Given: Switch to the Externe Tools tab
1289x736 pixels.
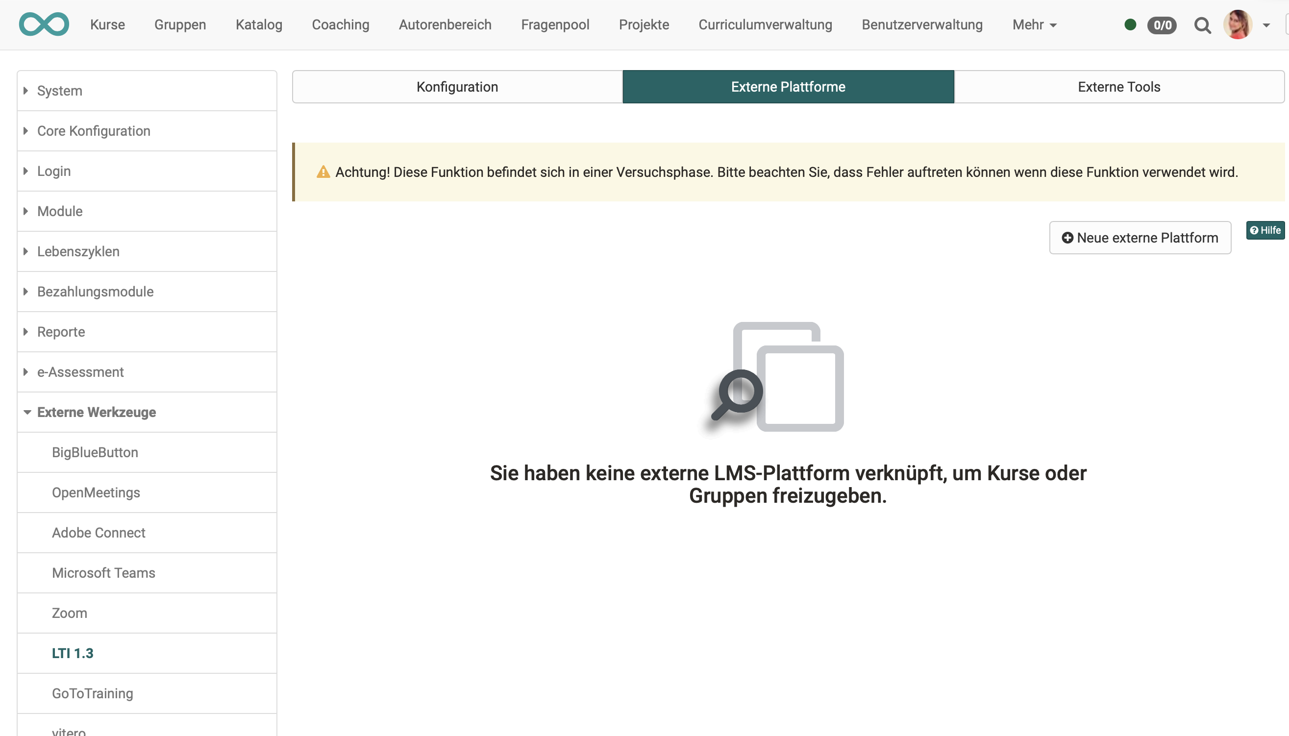Looking at the screenshot, I should point(1118,86).
